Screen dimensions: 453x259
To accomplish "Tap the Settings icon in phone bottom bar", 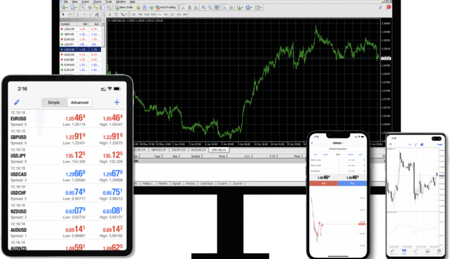I will click(439, 252).
